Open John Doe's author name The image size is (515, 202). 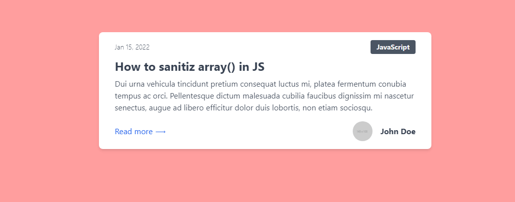[x=398, y=132]
